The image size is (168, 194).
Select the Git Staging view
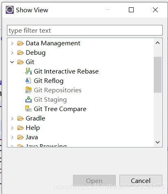(x=50, y=100)
